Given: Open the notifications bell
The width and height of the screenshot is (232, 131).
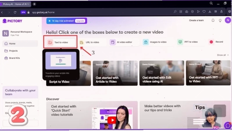Looking at the screenshot, I should pyautogui.click(x=213, y=20).
